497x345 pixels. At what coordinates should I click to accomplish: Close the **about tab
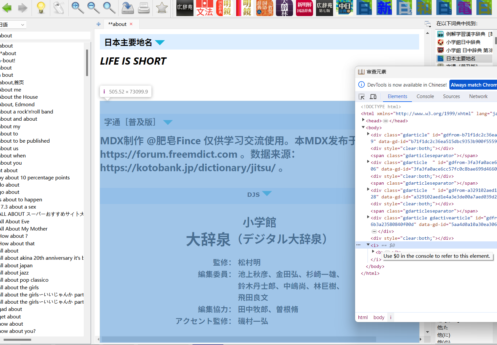[x=131, y=24]
